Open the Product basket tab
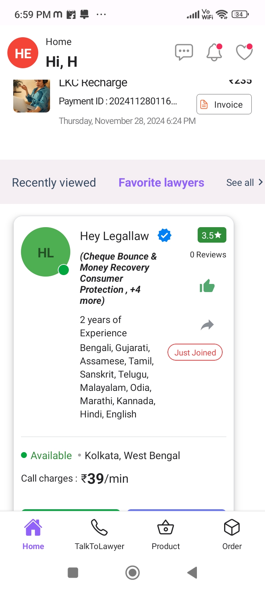Screen dimensions: 265x590 coord(166,533)
